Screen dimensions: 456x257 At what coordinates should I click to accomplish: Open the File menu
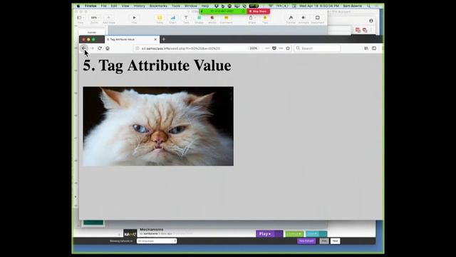point(104,6)
